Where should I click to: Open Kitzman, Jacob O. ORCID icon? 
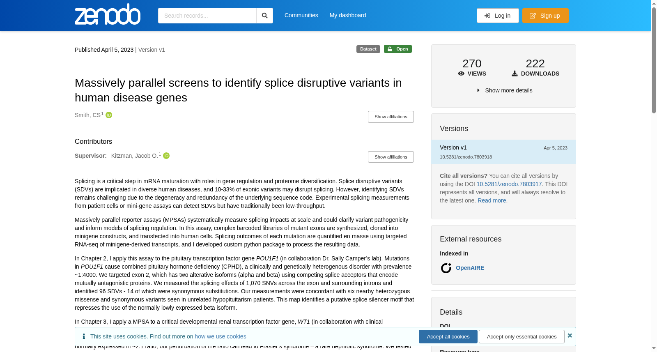[x=166, y=156]
